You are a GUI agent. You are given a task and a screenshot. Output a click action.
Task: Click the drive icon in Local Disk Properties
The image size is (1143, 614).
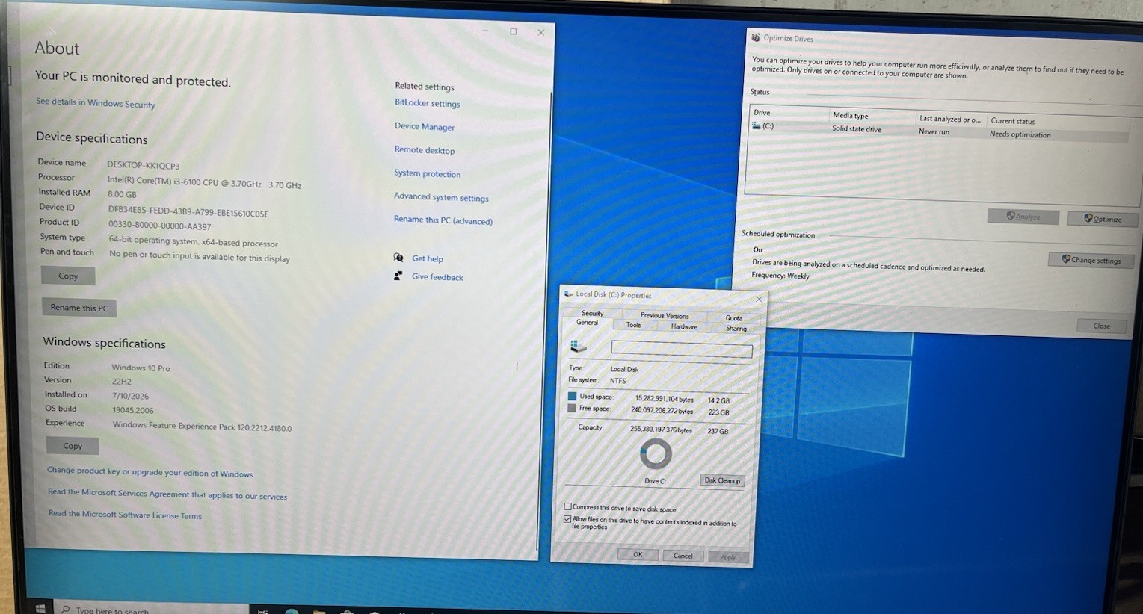tap(578, 346)
